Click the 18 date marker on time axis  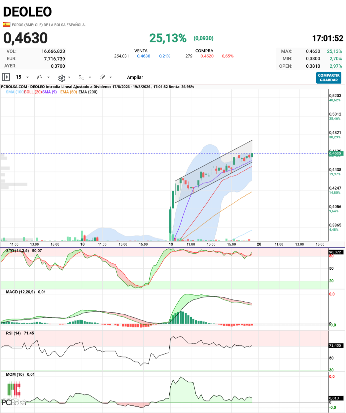pos(83,244)
